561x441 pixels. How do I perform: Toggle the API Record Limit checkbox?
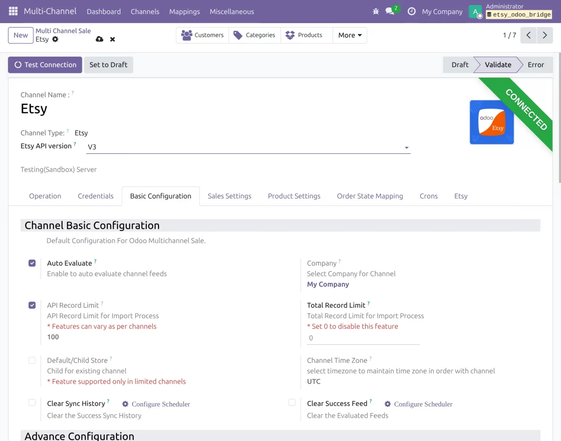click(x=32, y=305)
